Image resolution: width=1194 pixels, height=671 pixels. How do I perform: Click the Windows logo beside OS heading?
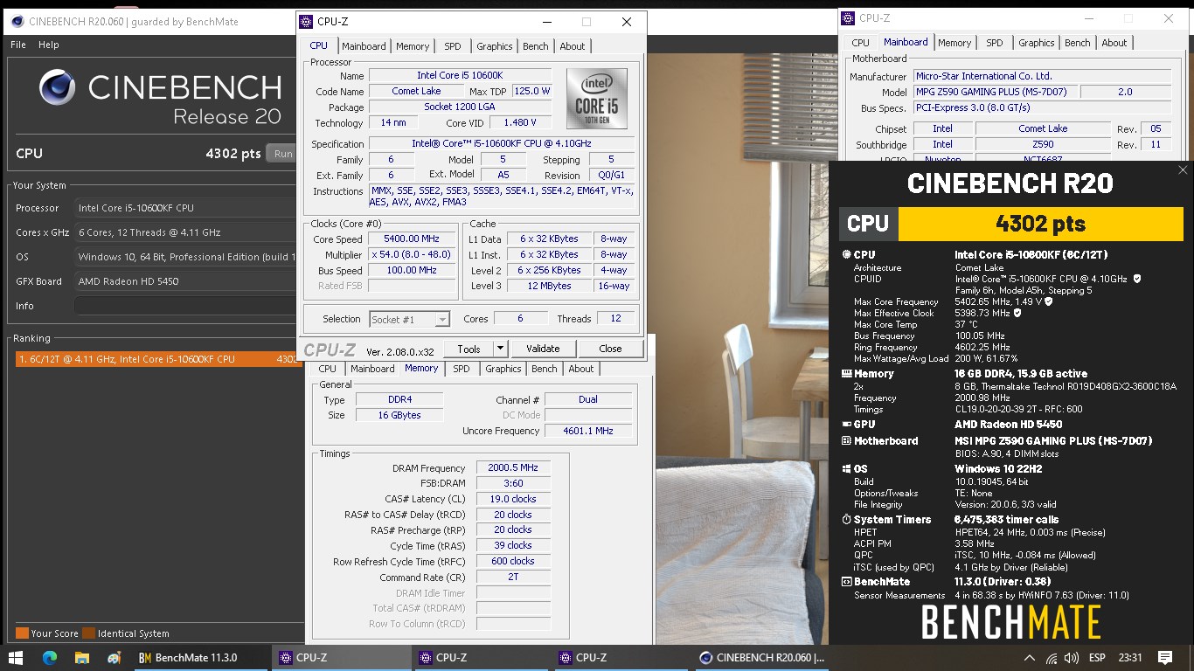click(x=846, y=469)
